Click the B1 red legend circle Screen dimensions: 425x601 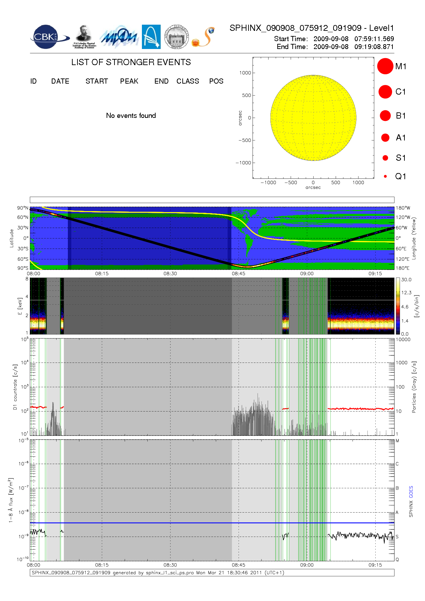click(385, 115)
